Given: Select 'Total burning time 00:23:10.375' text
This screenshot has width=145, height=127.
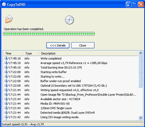Looking at the screenshot, I should (61, 68).
